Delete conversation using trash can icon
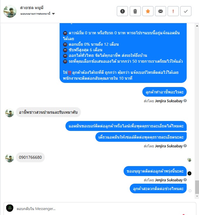The height and width of the screenshot is (215, 199). (135, 11)
